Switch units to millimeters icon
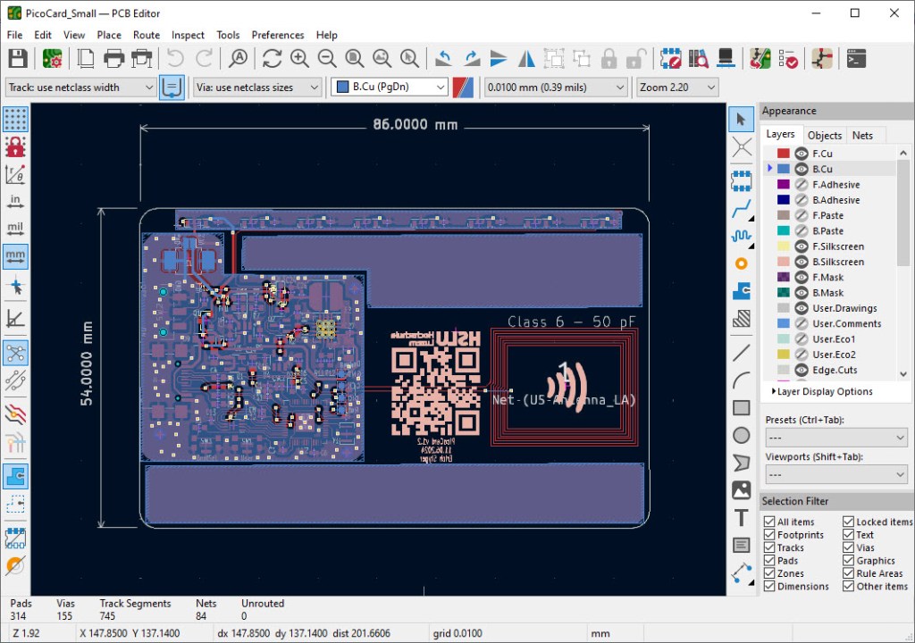This screenshot has width=915, height=643. [15, 256]
